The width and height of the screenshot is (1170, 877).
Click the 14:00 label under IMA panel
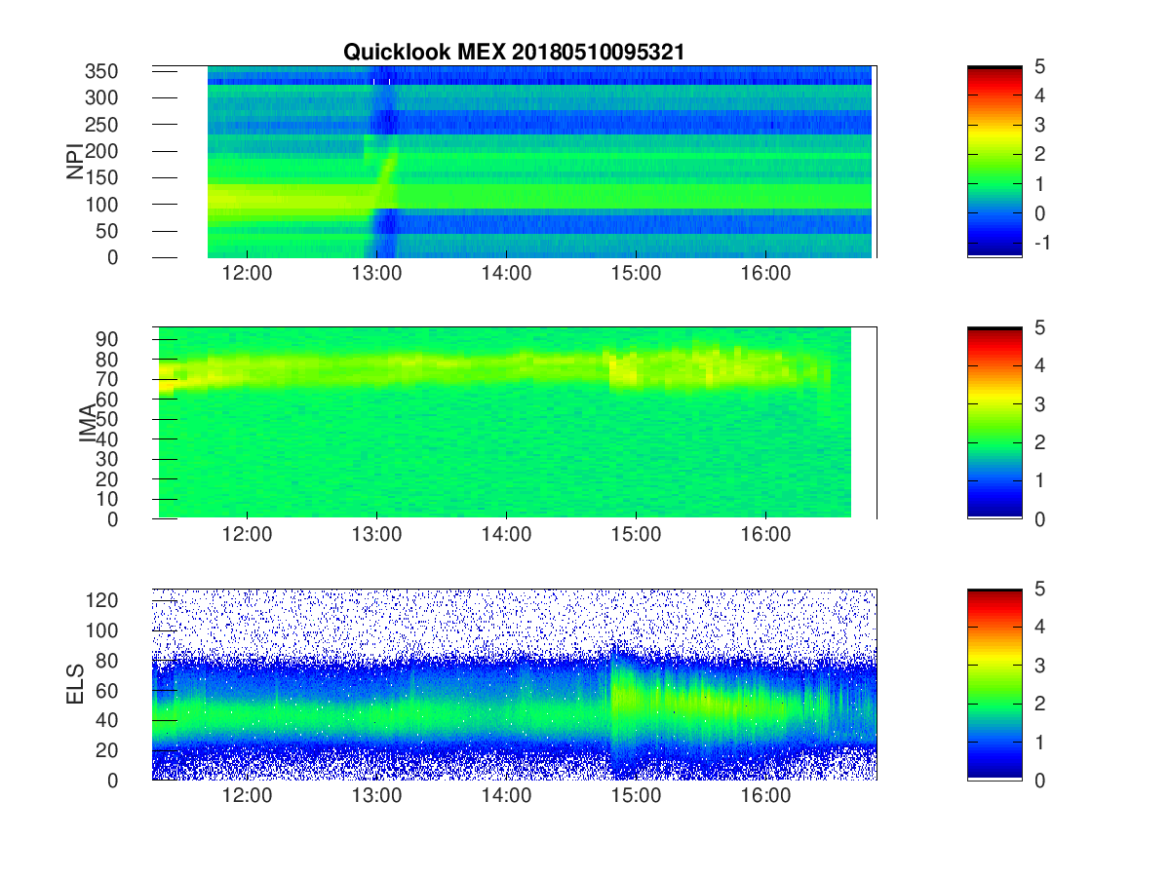coord(507,536)
